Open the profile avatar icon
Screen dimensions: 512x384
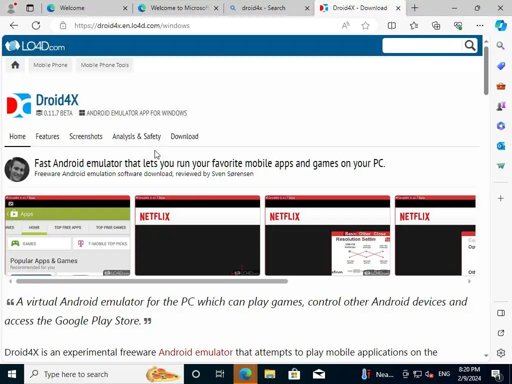(12, 8)
